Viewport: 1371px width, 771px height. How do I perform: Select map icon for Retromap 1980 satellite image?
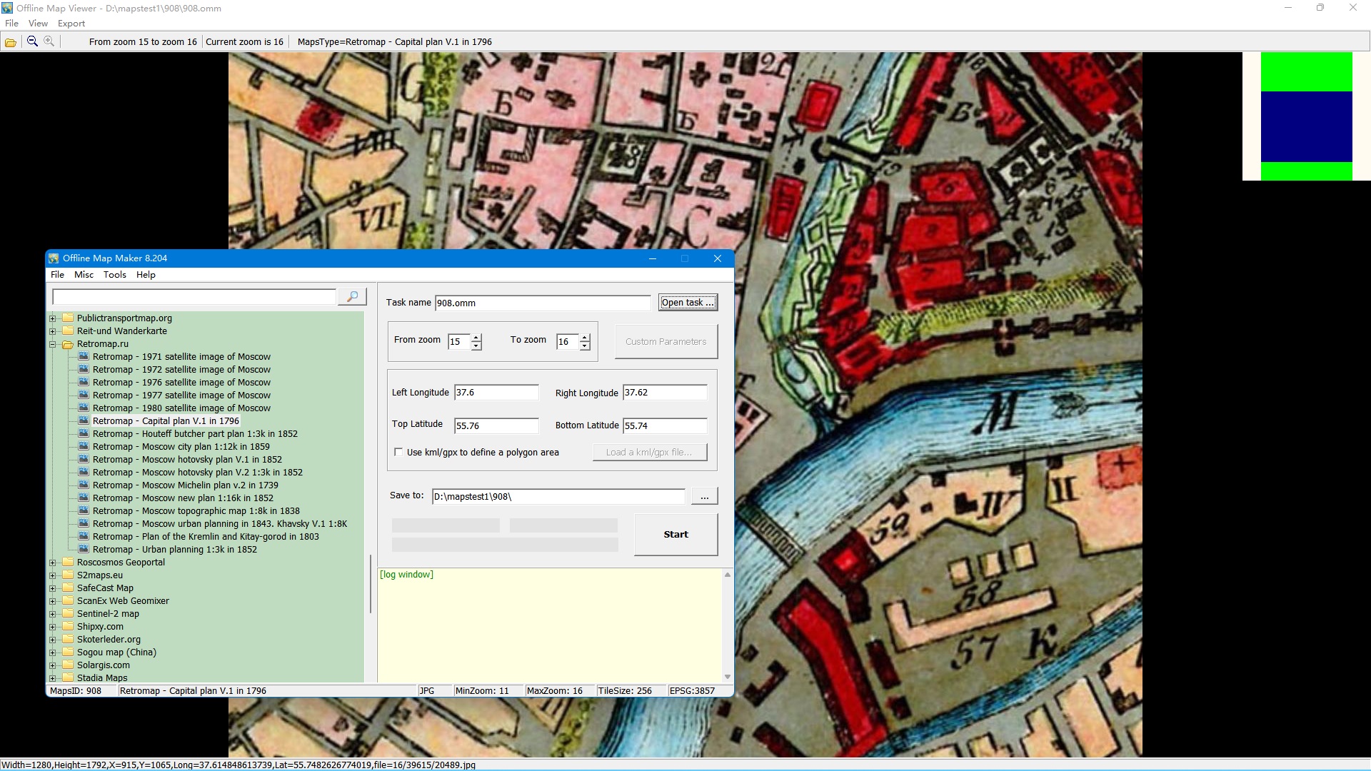click(x=84, y=408)
